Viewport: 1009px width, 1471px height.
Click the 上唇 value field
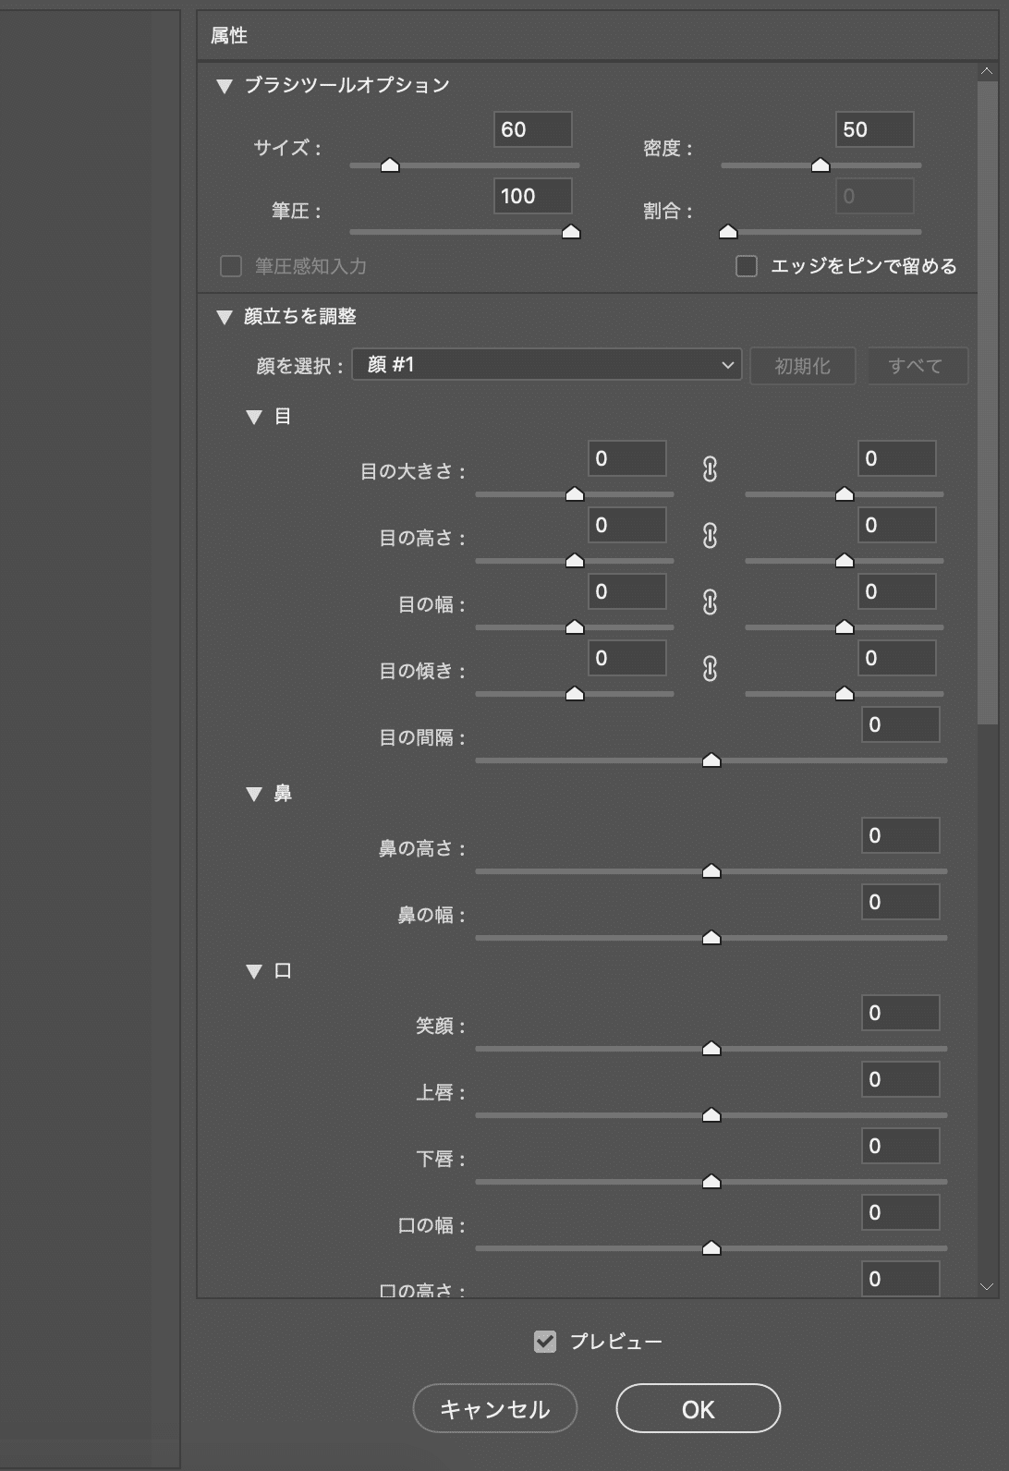point(901,1079)
